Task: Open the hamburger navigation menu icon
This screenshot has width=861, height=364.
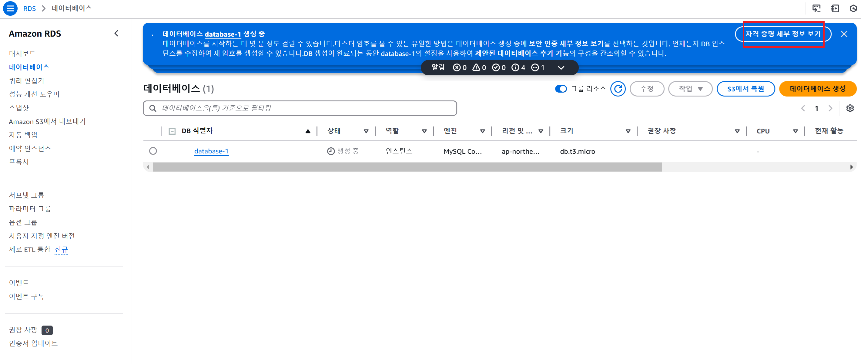Action: click(x=10, y=8)
